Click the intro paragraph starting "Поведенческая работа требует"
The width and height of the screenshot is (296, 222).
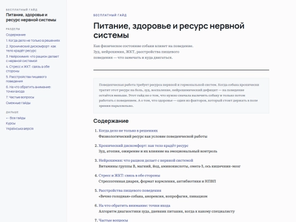click(x=179, y=95)
